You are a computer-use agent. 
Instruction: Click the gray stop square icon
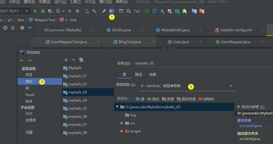[x=77, y=11]
